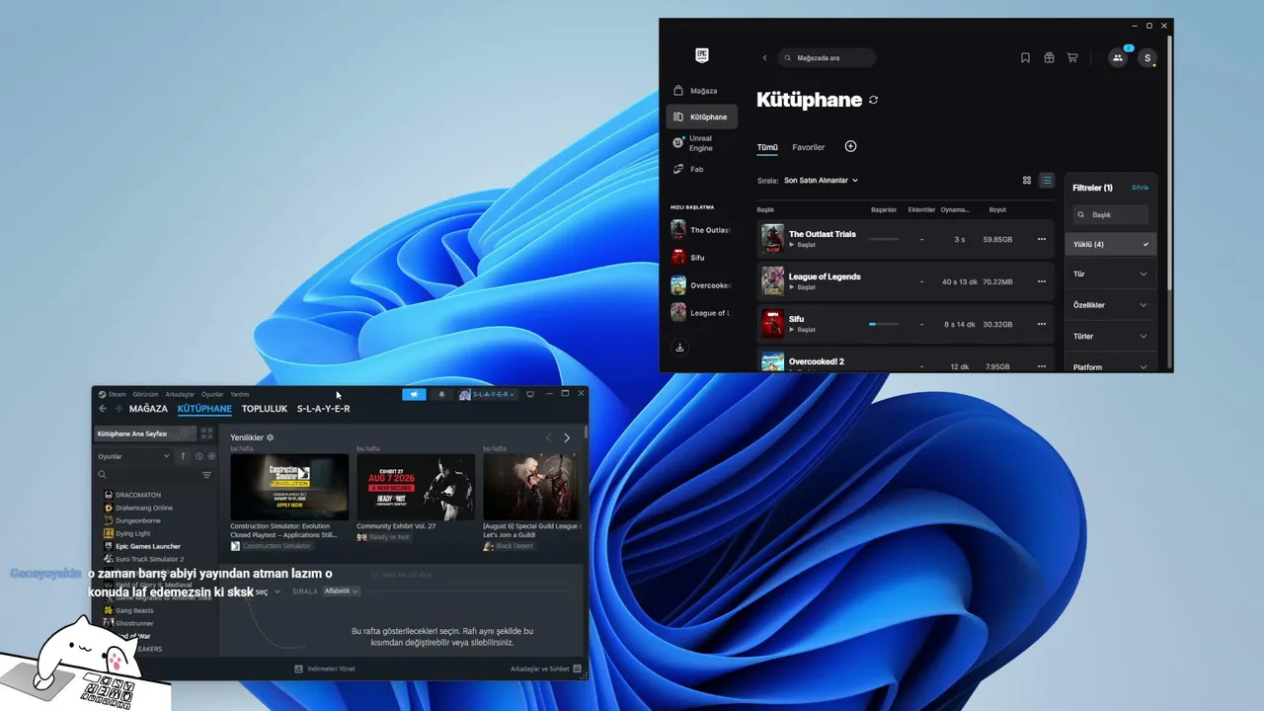
Task: Open options menu for League of Legends
Action: 1041,281
